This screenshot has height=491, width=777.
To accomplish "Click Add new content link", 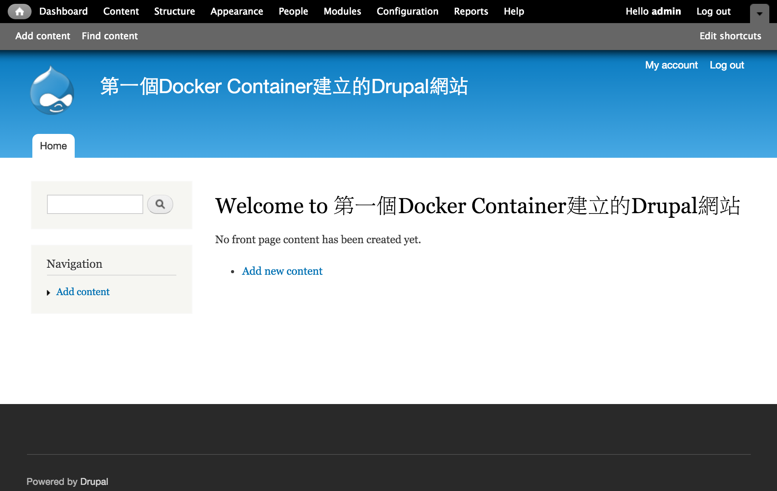I will [x=282, y=271].
